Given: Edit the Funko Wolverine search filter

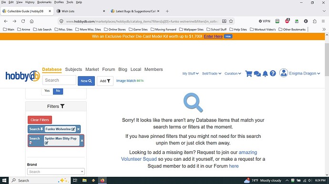Looking at the screenshot, I should (x=73, y=129).
